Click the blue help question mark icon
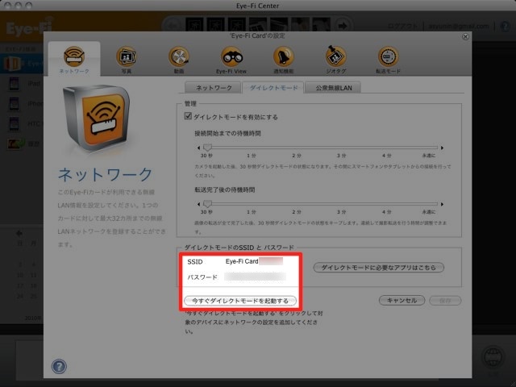Screen dimensions: 516x387 coord(59,366)
